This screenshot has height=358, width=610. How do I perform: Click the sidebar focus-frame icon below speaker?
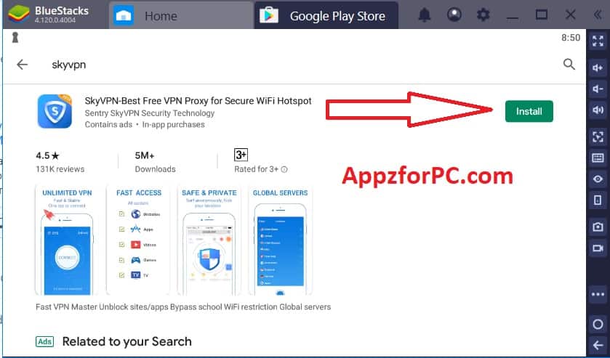click(598, 137)
